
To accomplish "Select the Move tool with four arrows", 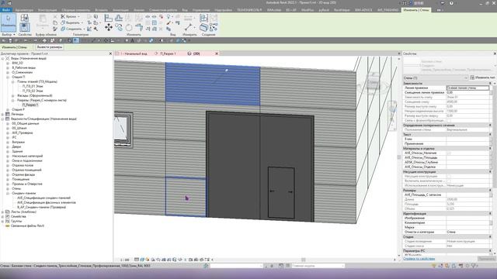I will point(109,28).
